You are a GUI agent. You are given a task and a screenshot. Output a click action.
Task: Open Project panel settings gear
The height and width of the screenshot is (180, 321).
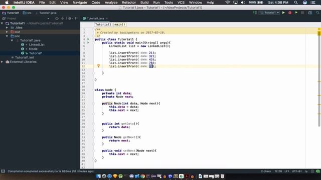[x=70, y=18]
